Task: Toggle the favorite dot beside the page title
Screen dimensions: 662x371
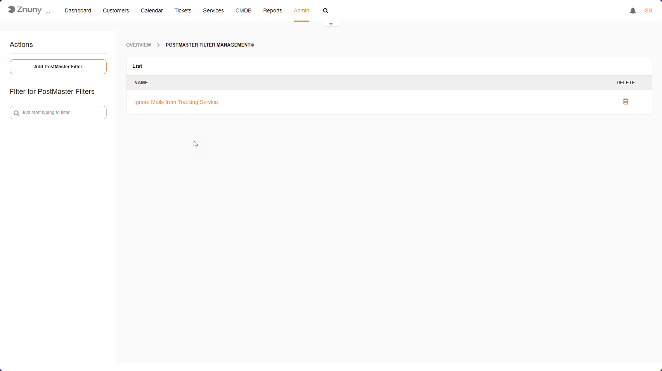Action: 253,45
